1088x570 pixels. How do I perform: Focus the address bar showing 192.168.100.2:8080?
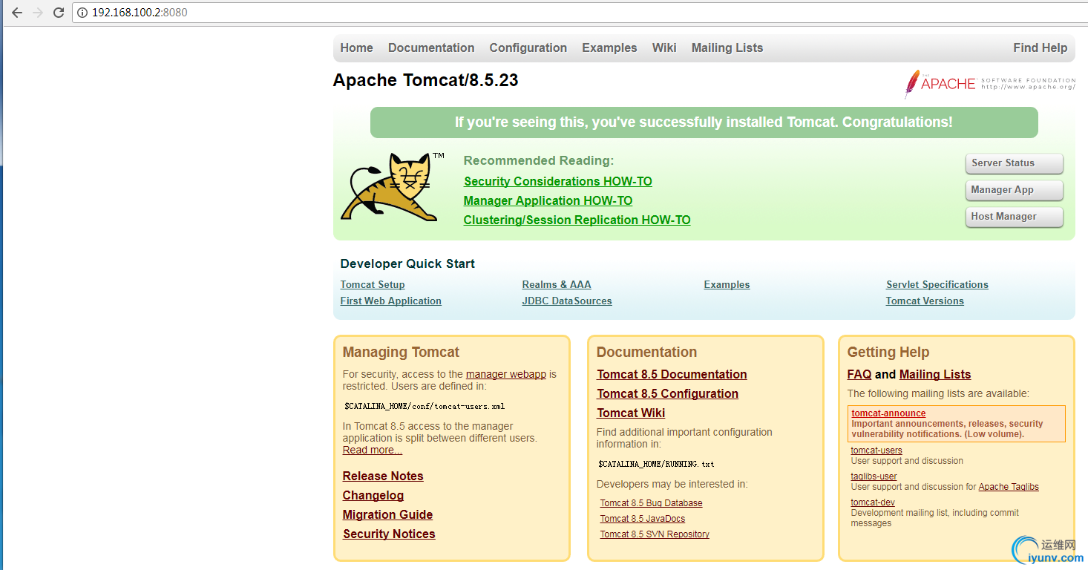pyautogui.click(x=579, y=13)
